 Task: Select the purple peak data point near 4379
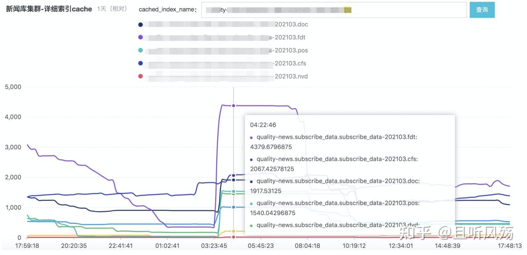pos(233,105)
